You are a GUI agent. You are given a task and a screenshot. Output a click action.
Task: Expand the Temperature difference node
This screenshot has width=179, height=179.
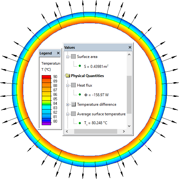pos(68,104)
